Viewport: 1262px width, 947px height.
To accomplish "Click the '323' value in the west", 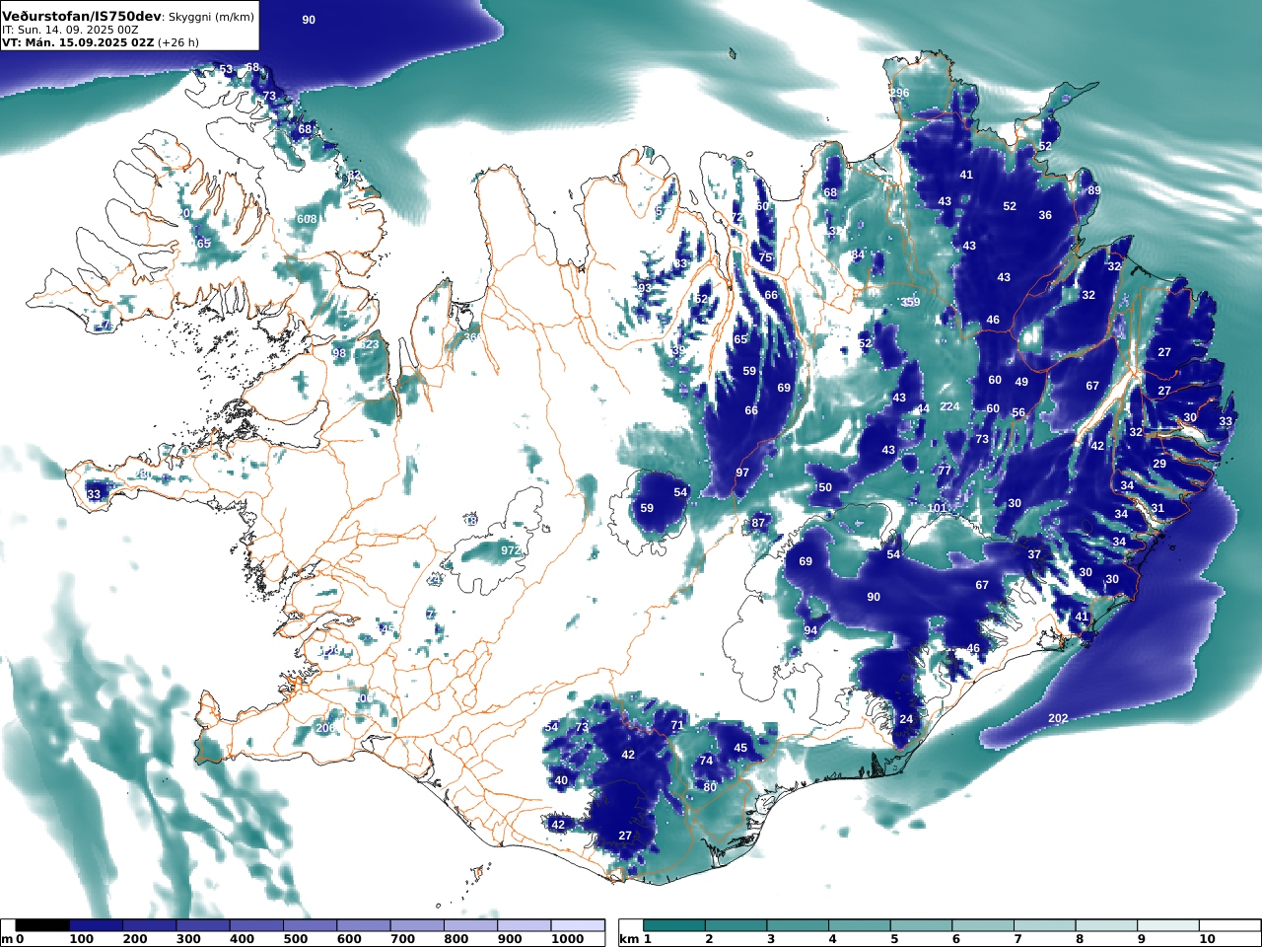I will tap(369, 344).
